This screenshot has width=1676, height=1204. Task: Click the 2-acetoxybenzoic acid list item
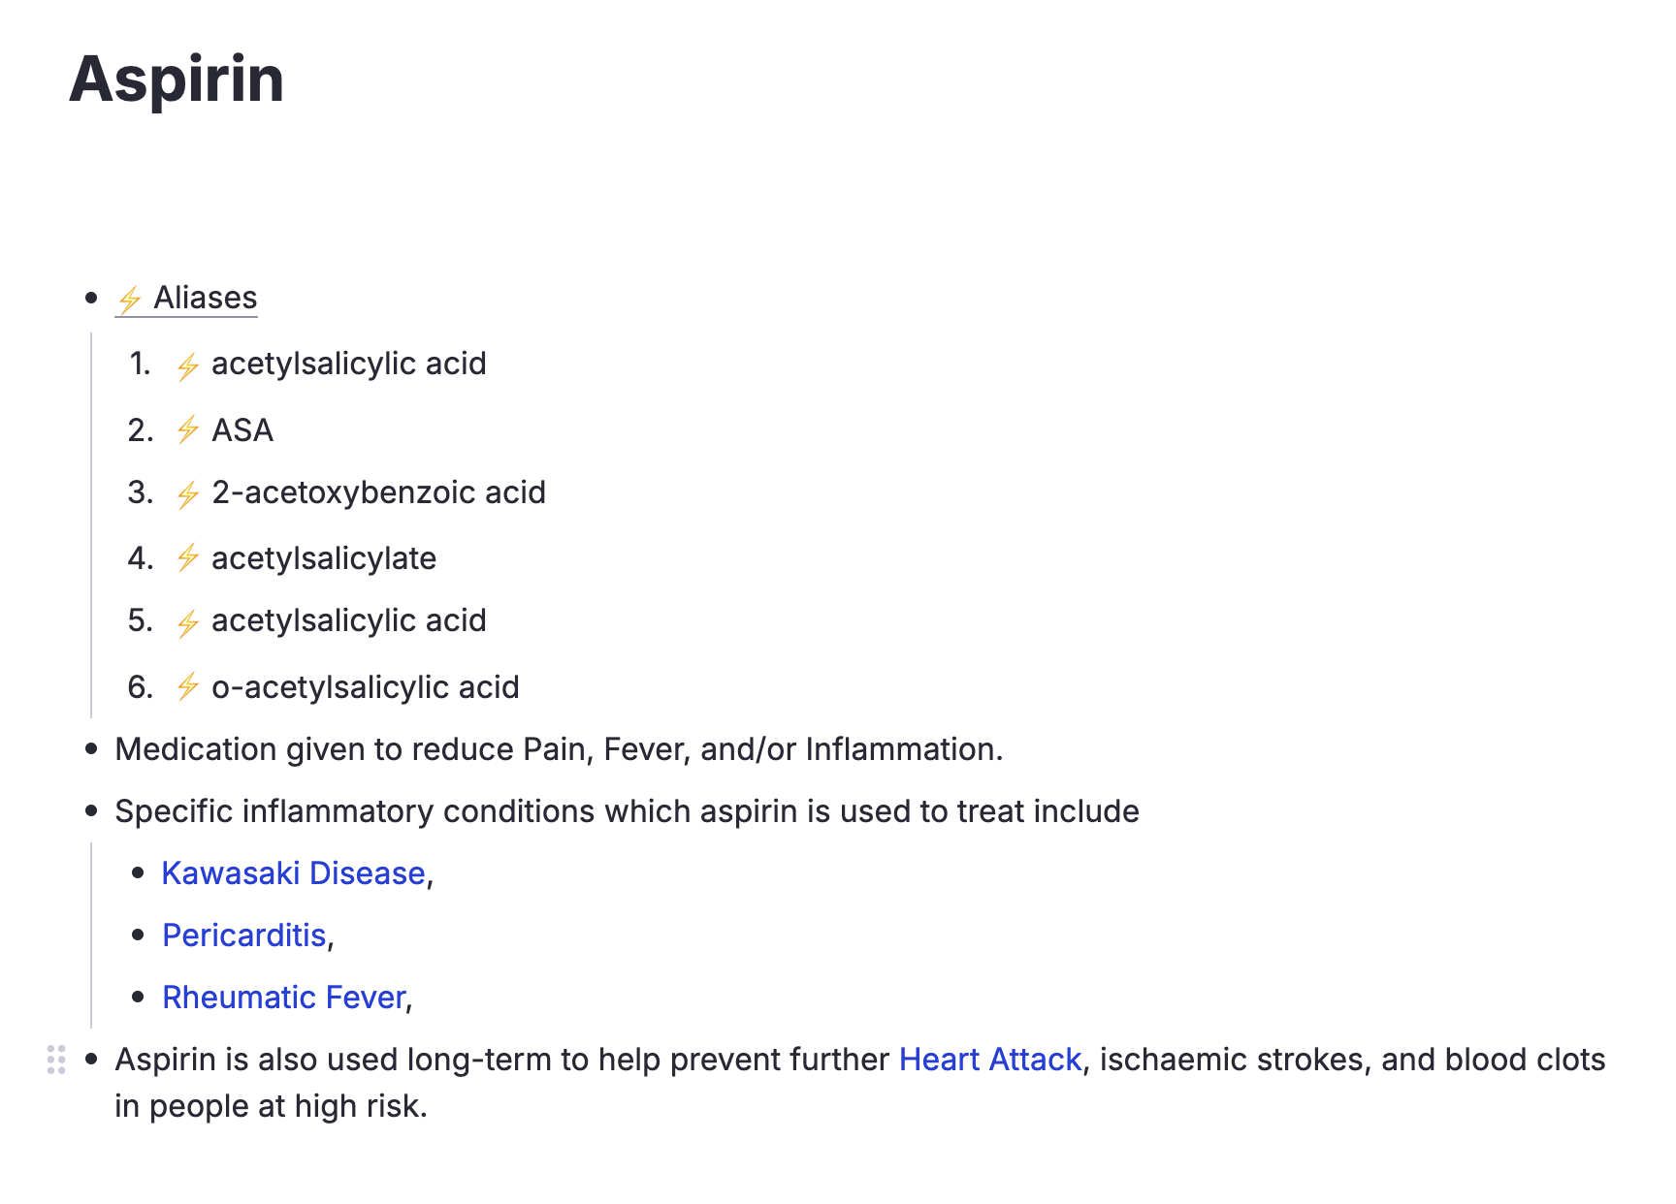(378, 492)
